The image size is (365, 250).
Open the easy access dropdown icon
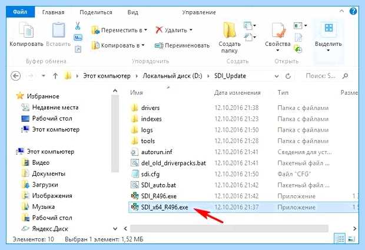click(x=250, y=37)
